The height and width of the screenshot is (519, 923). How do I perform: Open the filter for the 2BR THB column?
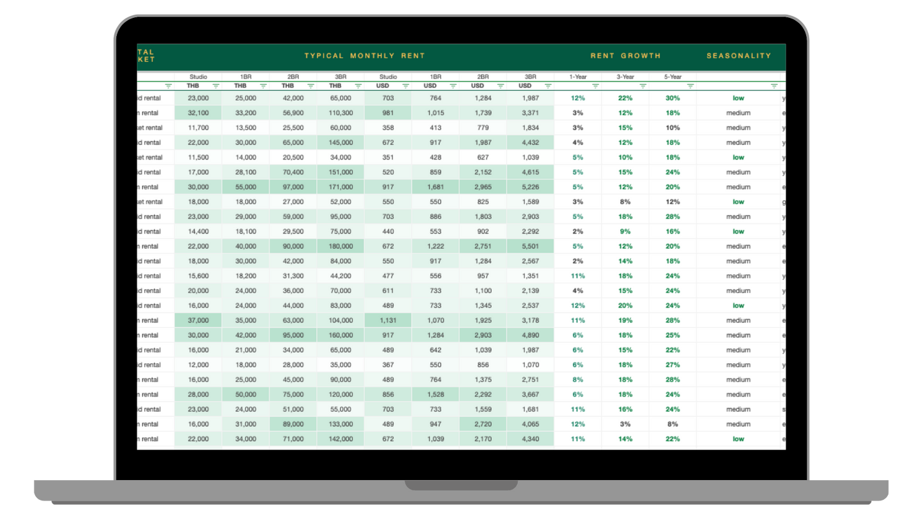[x=310, y=85]
